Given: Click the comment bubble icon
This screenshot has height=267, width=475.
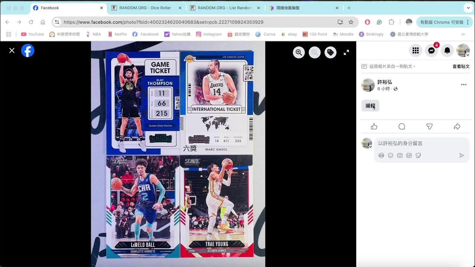Looking at the screenshot, I should pyautogui.click(x=402, y=126).
